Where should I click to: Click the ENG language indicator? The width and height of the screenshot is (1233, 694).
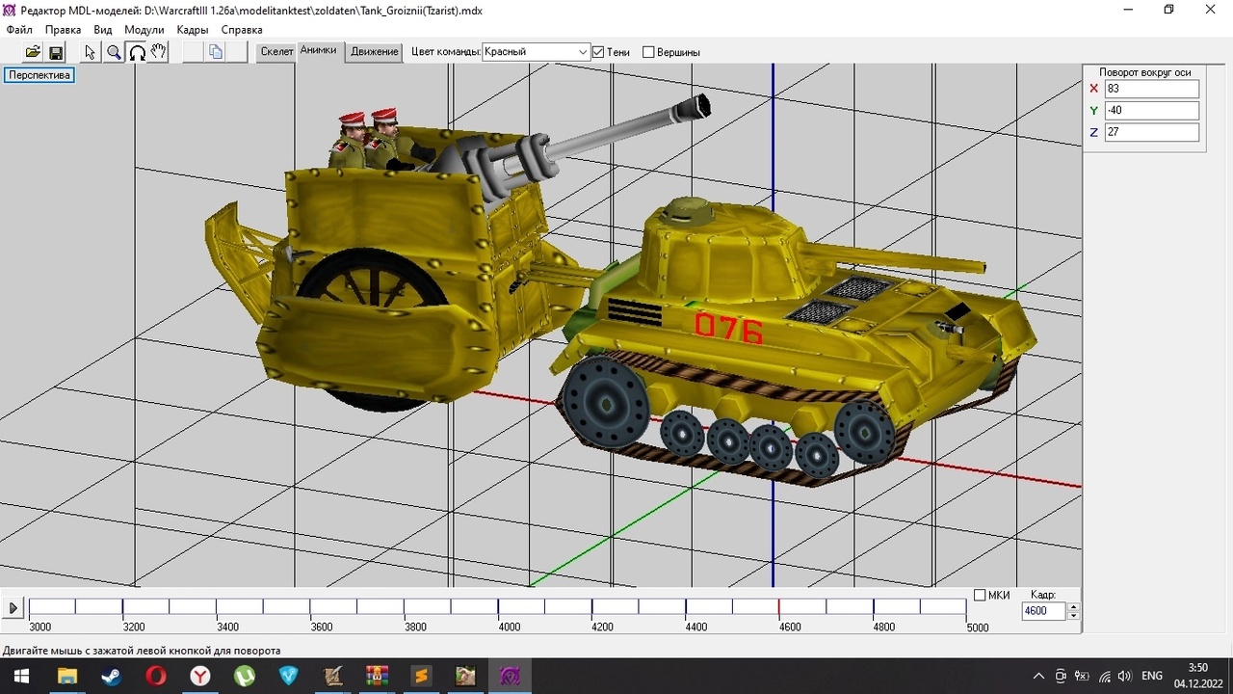pos(1152,676)
